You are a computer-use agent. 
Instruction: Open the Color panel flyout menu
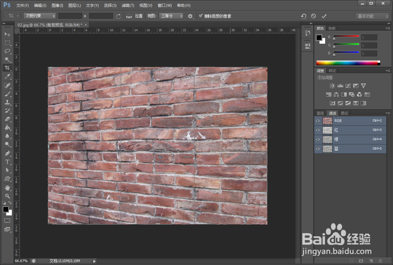[x=387, y=28]
